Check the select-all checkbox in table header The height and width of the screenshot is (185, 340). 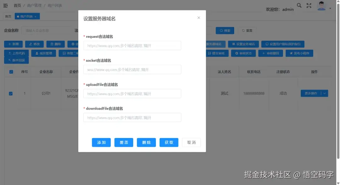tap(11, 72)
